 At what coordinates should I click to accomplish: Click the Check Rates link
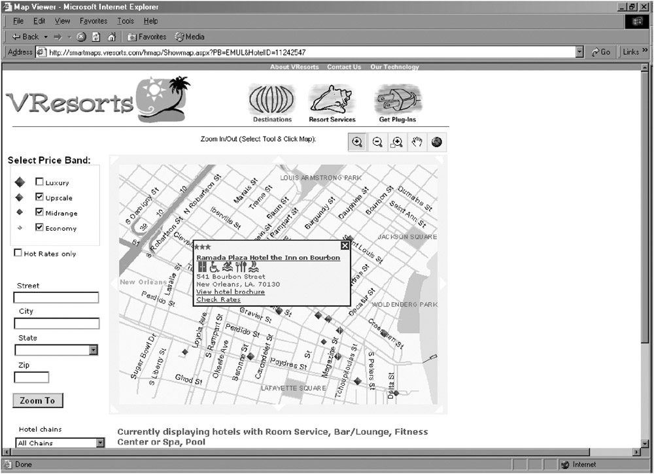point(218,299)
